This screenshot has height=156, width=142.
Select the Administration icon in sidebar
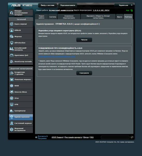(12, 117)
